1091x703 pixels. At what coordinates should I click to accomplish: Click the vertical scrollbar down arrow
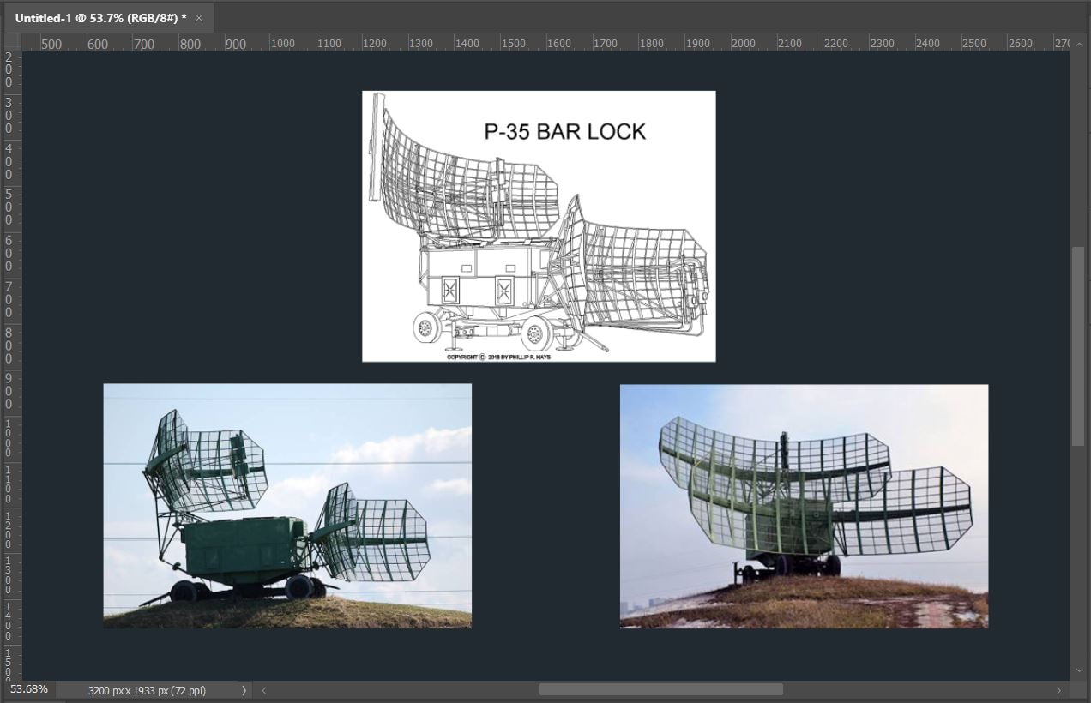(x=1078, y=670)
